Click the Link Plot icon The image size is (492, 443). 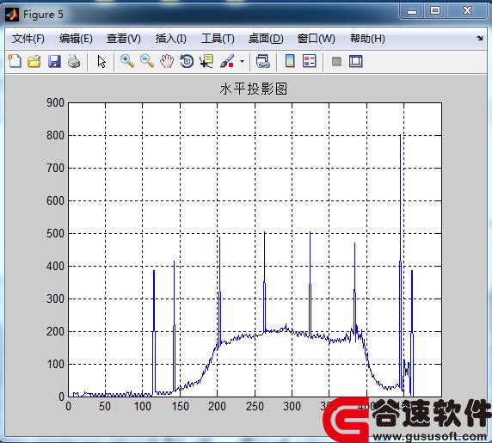[x=262, y=61]
